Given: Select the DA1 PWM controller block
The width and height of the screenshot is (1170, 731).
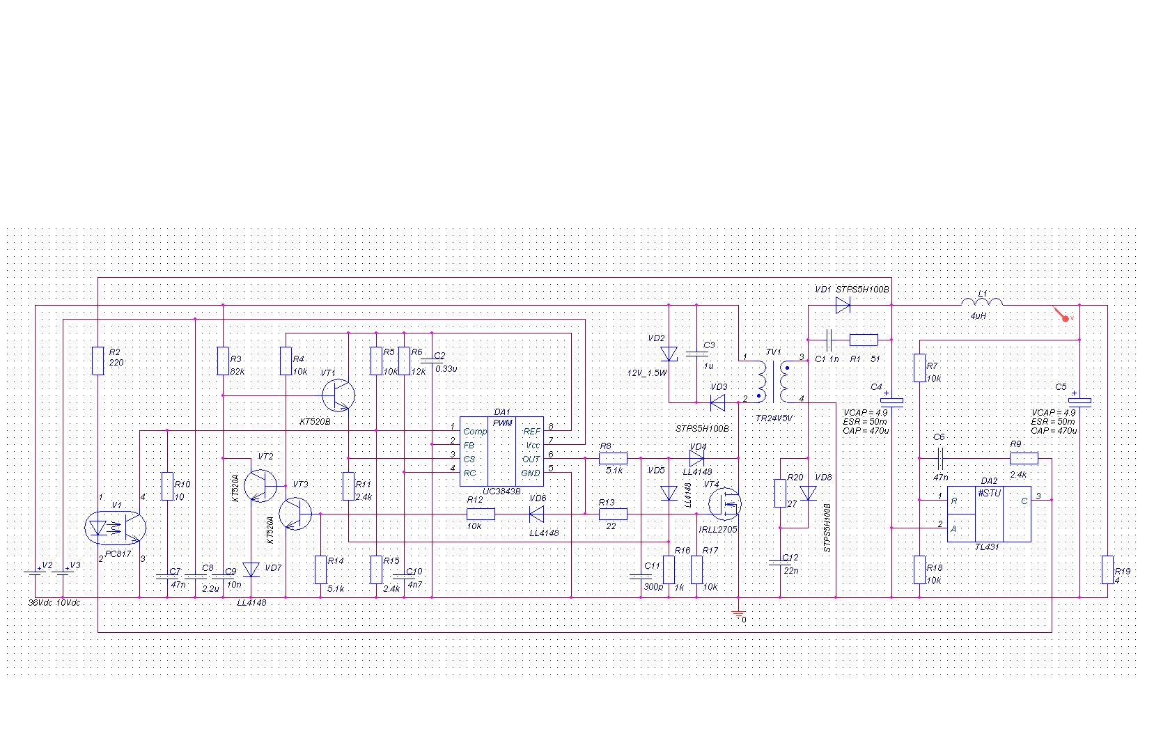Looking at the screenshot, I should tap(501, 451).
